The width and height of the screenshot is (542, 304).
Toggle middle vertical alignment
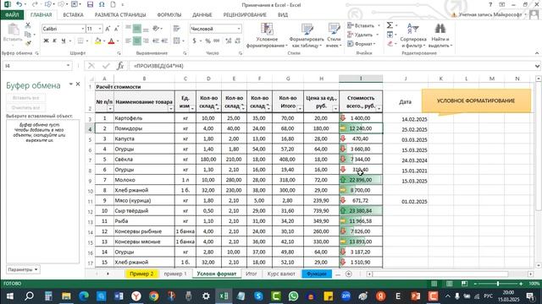pyautogui.click(x=137, y=29)
